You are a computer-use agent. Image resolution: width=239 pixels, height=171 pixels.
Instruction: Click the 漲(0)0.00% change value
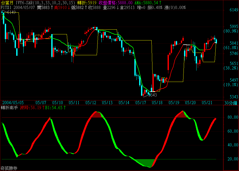coord(175,8)
